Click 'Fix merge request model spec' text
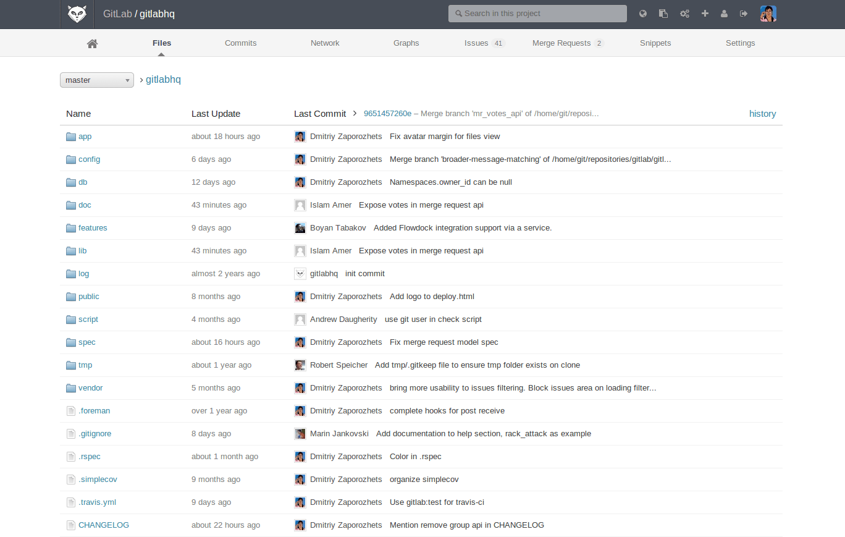The height and width of the screenshot is (537, 845). pos(444,342)
